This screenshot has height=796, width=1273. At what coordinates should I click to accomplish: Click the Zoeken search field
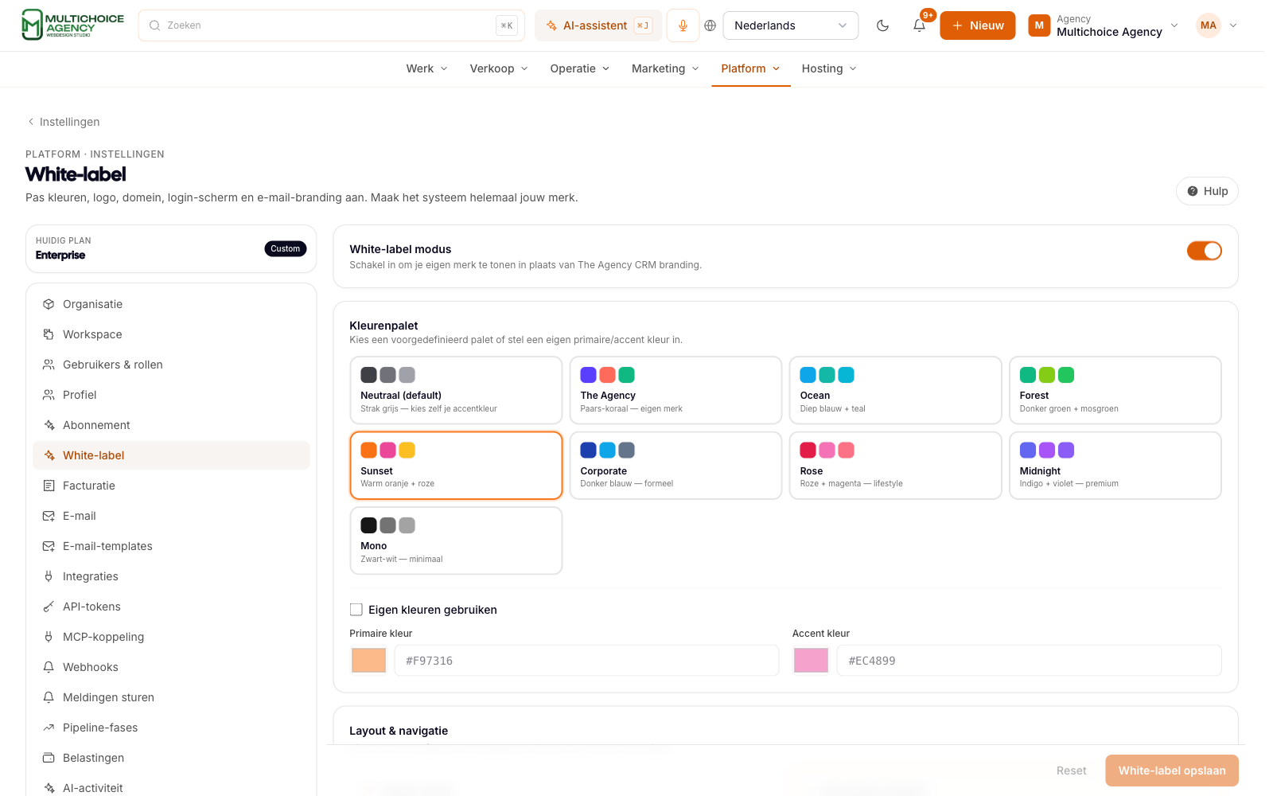point(331,25)
